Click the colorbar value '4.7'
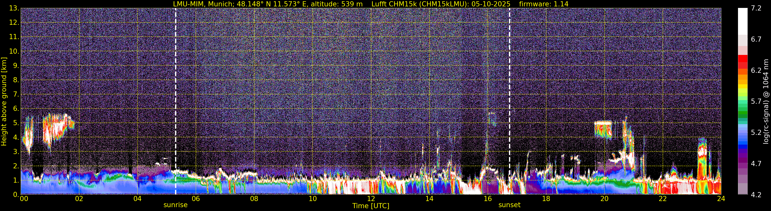Screen dimensions: 771x211 click(756, 164)
